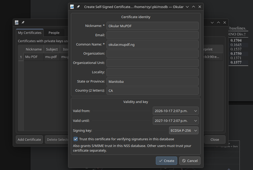Maximize the Create Self-Signed Certificate dialog

(x=194, y=7)
